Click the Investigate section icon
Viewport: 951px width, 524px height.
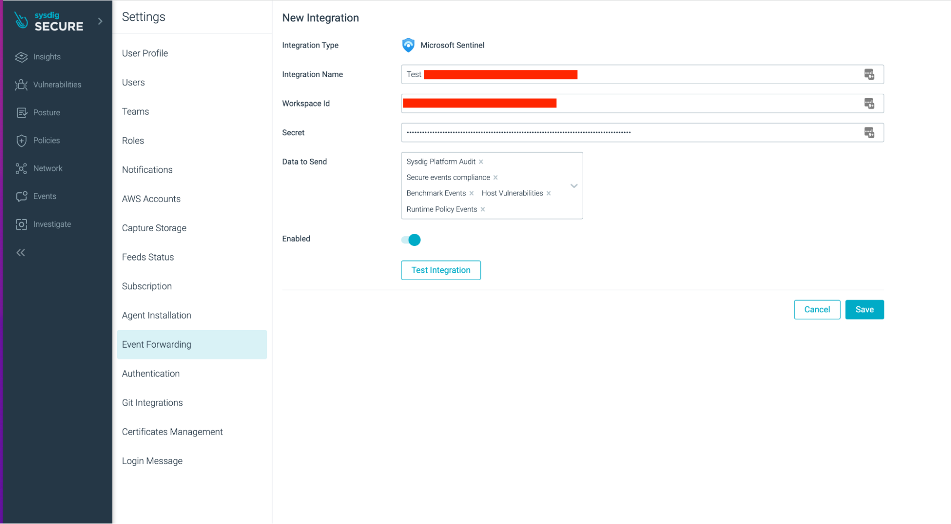tap(20, 224)
